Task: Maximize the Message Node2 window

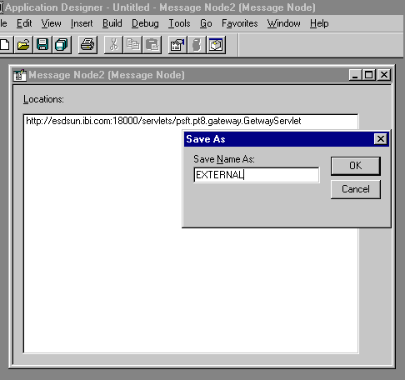Action: 369,75
